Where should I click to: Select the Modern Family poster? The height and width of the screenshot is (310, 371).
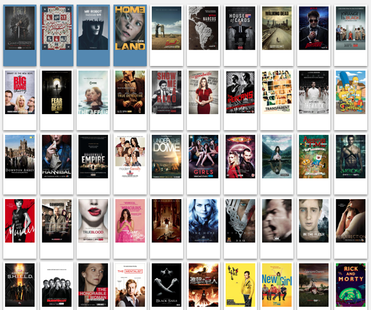[130, 156]
